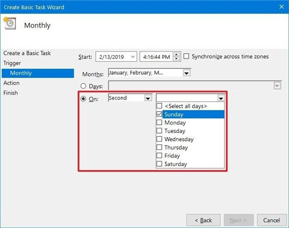This screenshot has width=289, height=228.
Task: Click the Back button
Action: [203, 220]
